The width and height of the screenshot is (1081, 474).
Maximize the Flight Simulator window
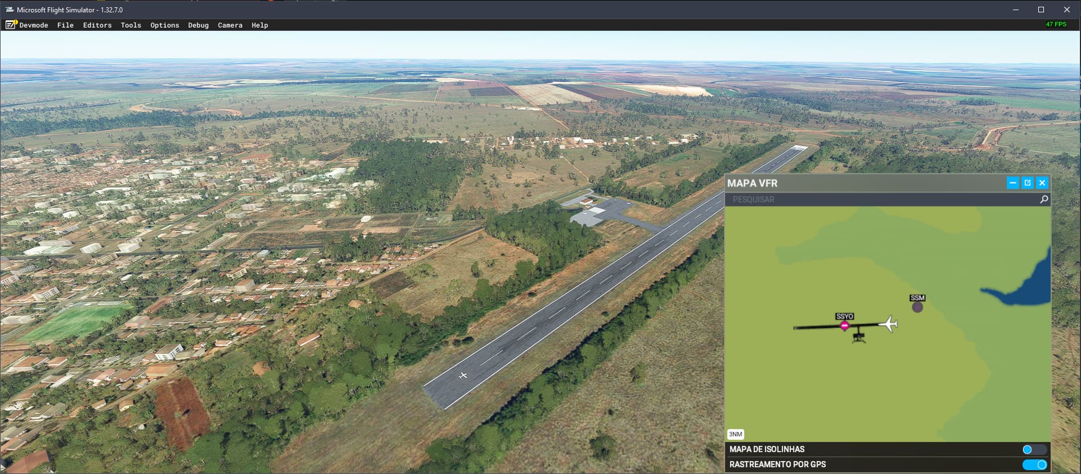pos(1041,10)
